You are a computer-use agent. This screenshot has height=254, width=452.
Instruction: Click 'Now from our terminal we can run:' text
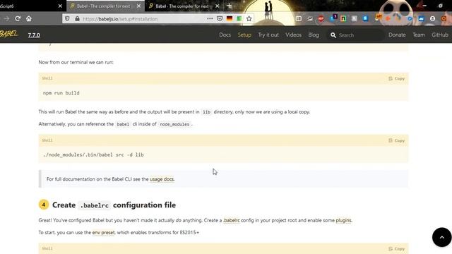point(76,62)
